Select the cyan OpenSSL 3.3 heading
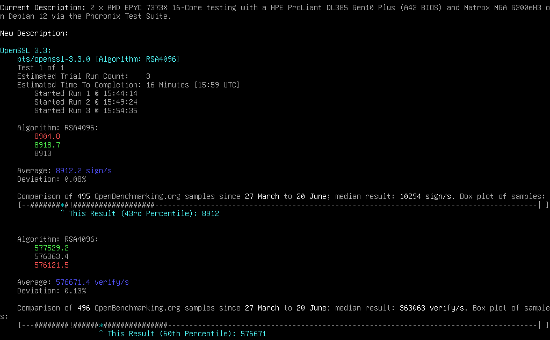 click(26, 50)
